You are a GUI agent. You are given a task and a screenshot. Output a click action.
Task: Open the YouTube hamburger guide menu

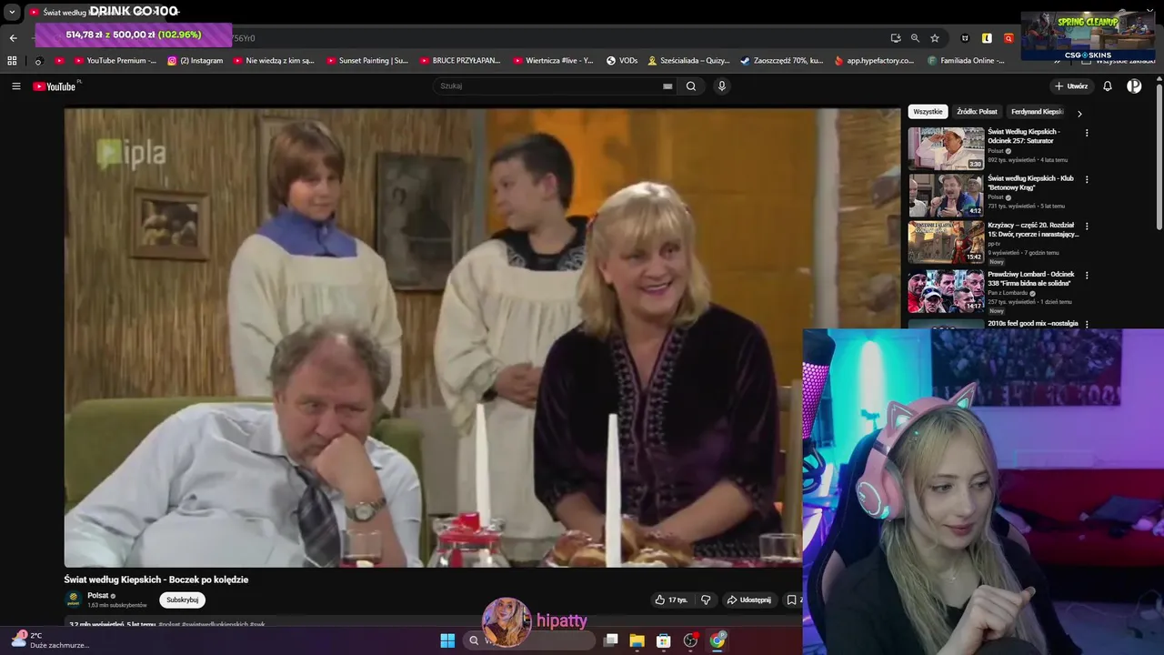(15, 86)
